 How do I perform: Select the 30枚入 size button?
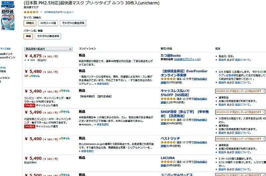pyautogui.click(x=30, y=23)
